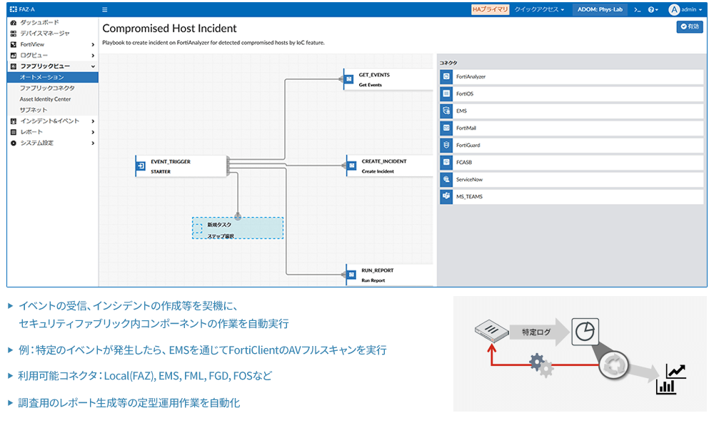The height and width of the screenshot is (428, 714).
Task: Click the ServiceNow connector icon
Action: click(x=446, y=180)
